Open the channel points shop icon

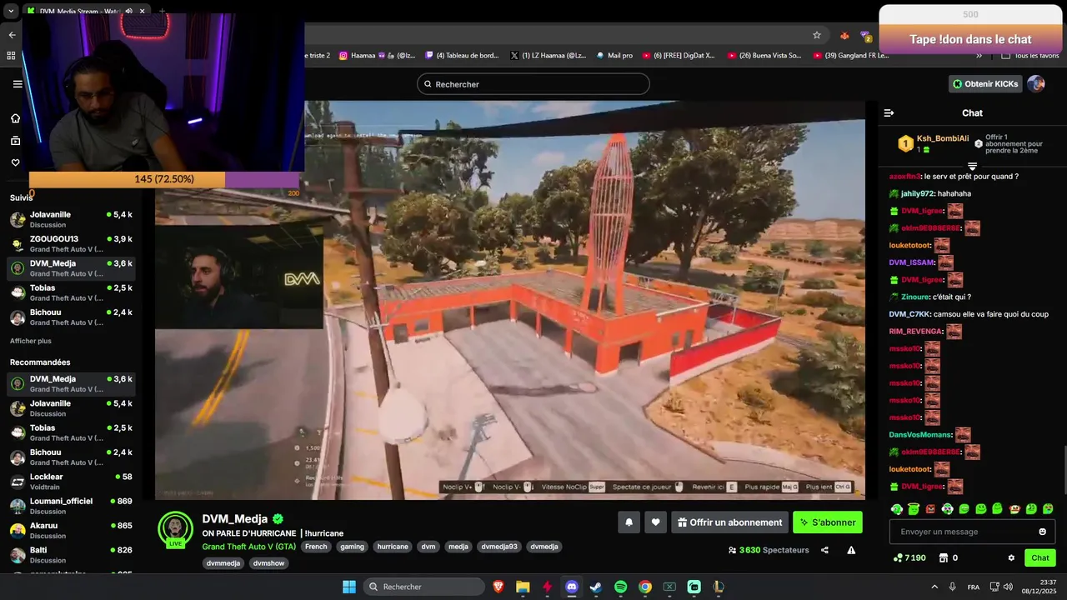(x=944, y=558)
